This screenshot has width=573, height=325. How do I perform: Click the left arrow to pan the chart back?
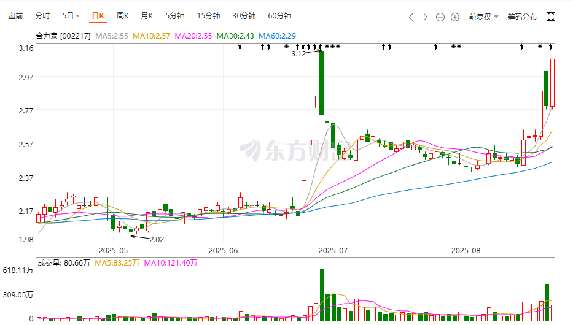411,17
